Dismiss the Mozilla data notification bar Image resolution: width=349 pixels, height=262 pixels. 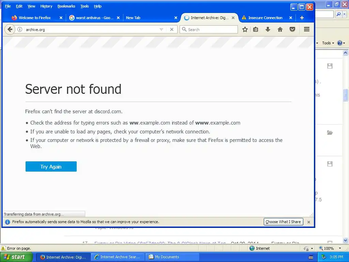309,222
